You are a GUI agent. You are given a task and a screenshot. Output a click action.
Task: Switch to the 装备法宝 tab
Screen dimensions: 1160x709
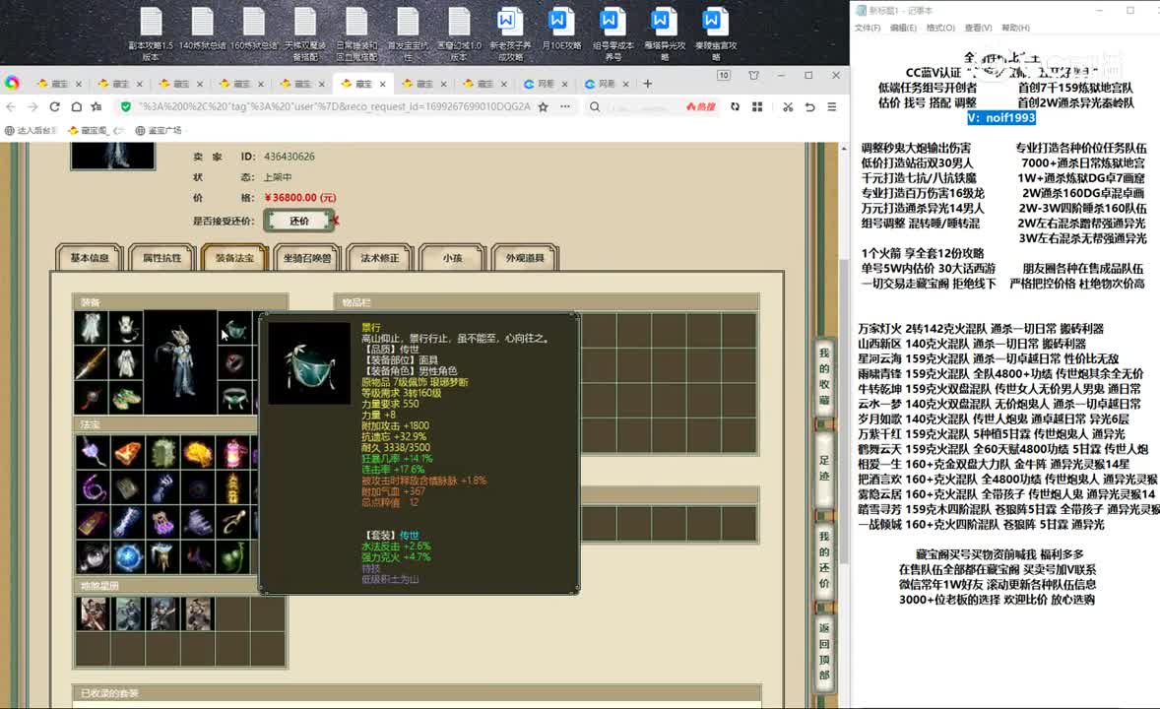pyautogui.click(x=234, y=258)
